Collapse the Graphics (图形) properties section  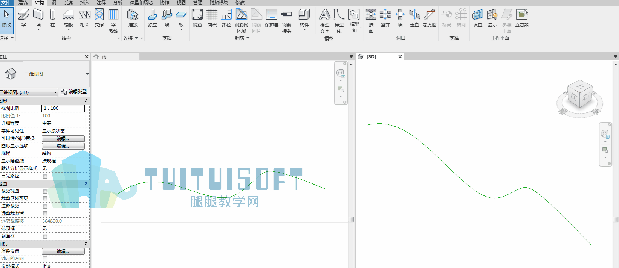(86, 101)
